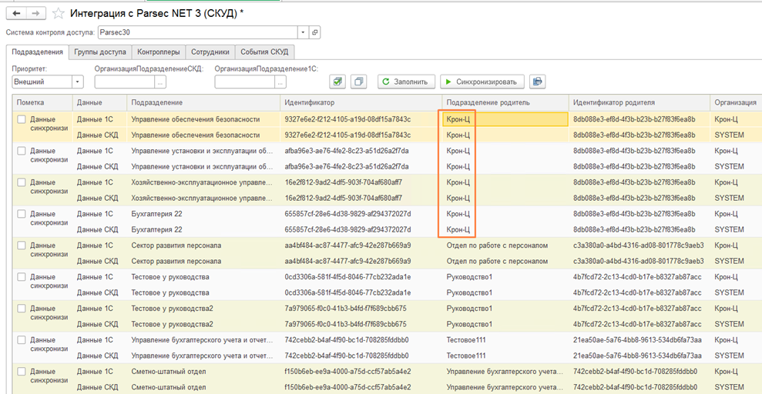Screen dimensions: 762x394
Task: Click the save/export icon after Синхронизировать
Action: 537,82
